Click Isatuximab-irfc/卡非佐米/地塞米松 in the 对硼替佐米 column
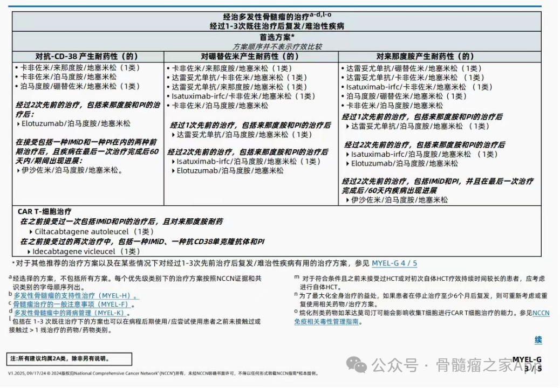Screen dimensions: 560x388 243,96
